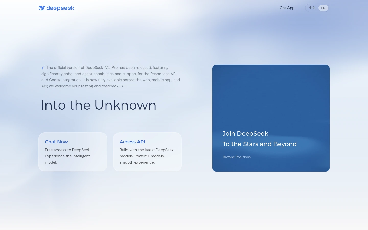Click the DeepSeek whale logo icon

tap(42, 8)
